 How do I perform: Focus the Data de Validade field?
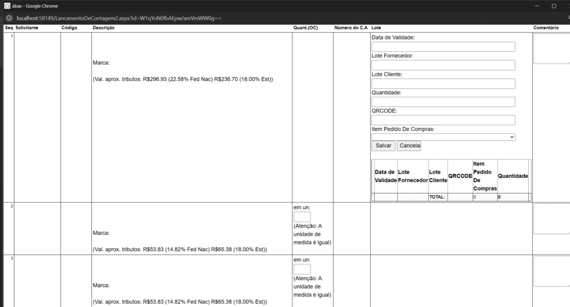point(443,47)
